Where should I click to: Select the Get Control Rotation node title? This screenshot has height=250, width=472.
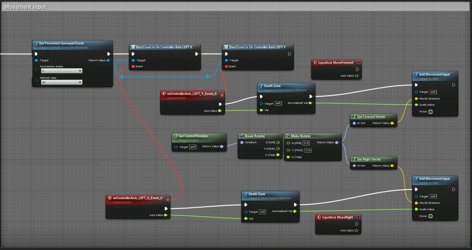coord(193,136)
